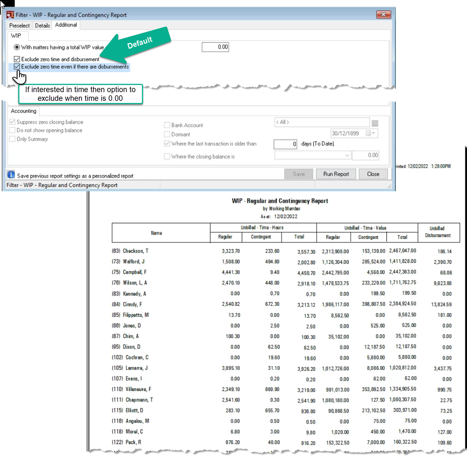Check the 'Only Summary' option
467x456 pixels.
12,139
